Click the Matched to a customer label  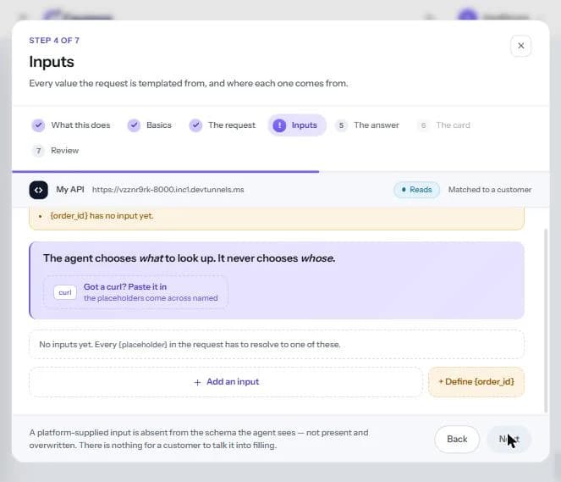tap(490, 190)
